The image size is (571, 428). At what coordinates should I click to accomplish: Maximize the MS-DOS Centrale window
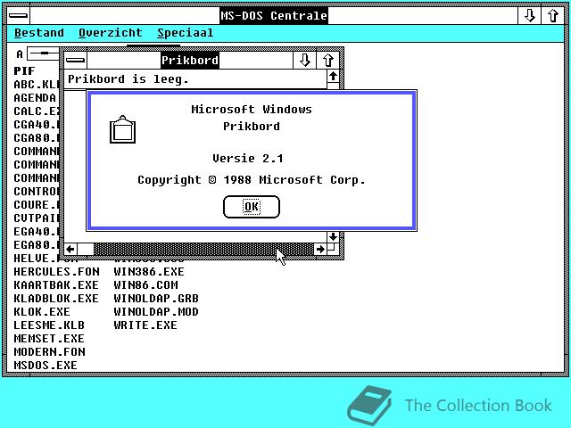point(553,16)
